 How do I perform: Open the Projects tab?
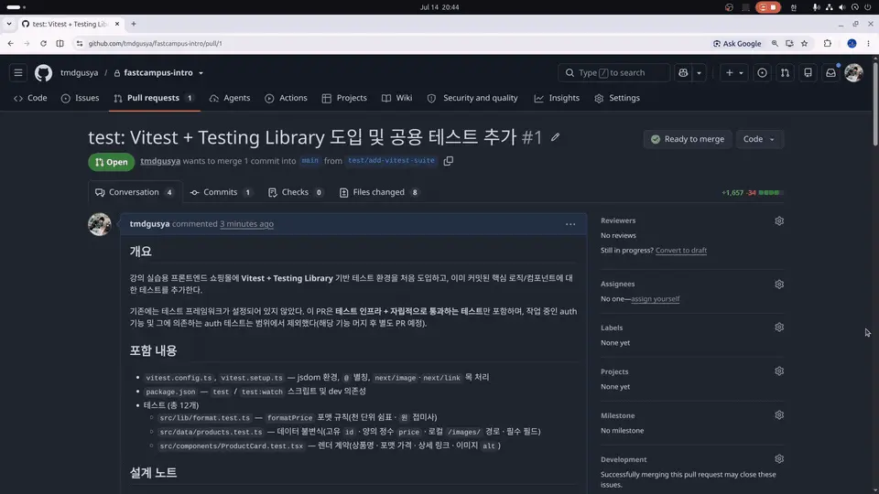click(344, 98)
